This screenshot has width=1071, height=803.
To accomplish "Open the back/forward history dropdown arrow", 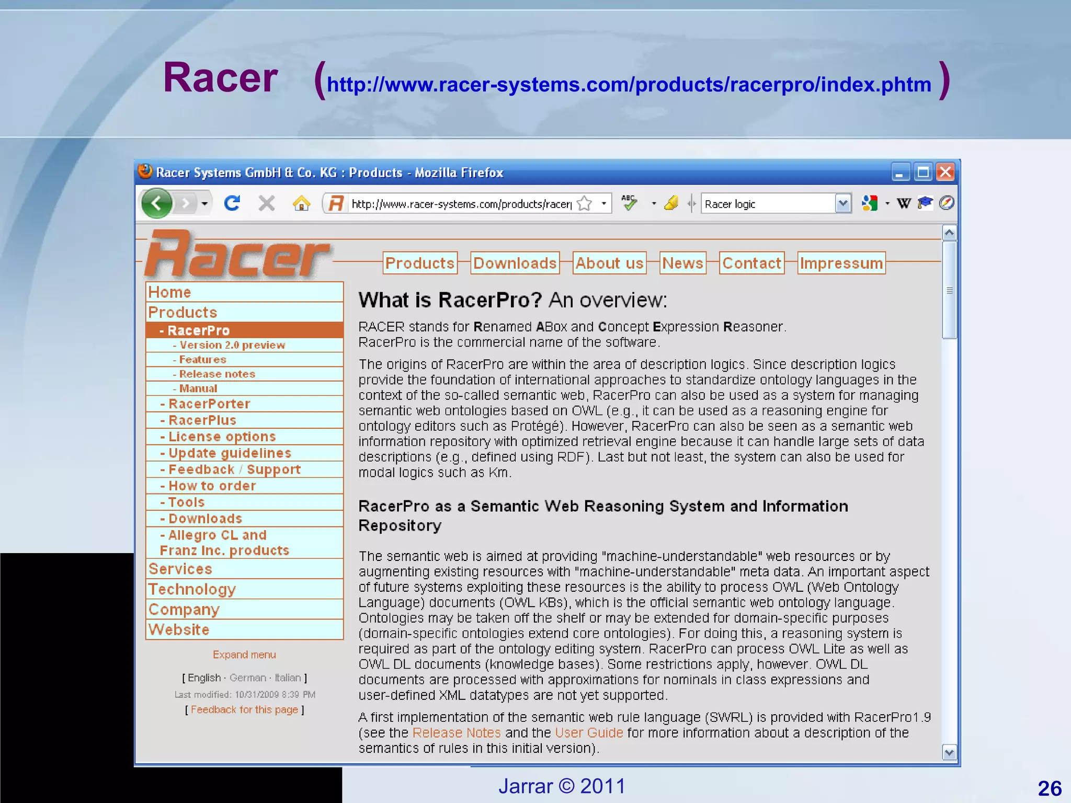I will click(204, 203).
